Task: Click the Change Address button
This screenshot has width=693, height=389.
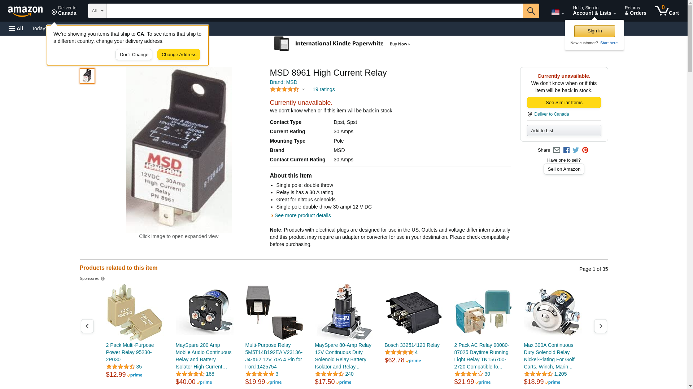Action: 179,55
